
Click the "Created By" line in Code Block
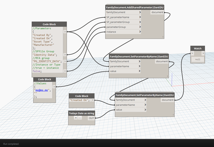[x=42, y=35]
